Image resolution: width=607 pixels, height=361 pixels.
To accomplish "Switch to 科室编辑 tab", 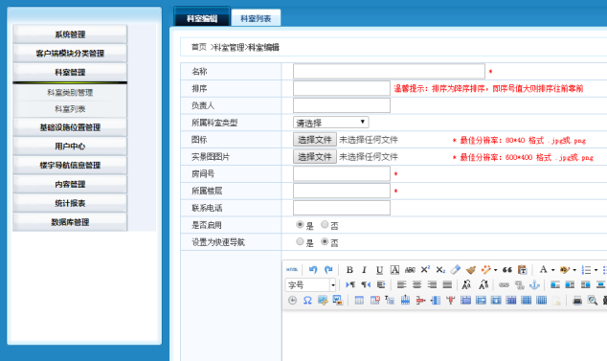I will pos(202,17).
